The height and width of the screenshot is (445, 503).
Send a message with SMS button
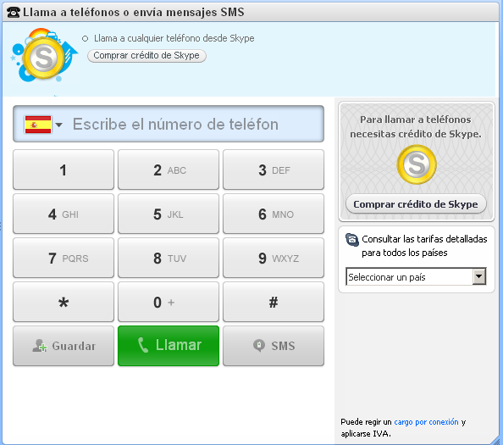pos(274,346)
